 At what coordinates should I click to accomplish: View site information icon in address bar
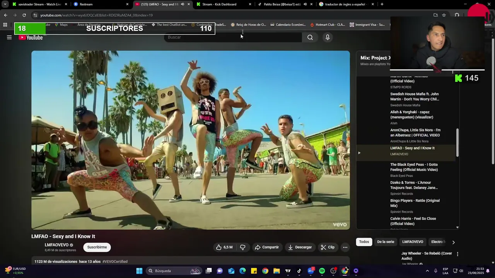35,15
